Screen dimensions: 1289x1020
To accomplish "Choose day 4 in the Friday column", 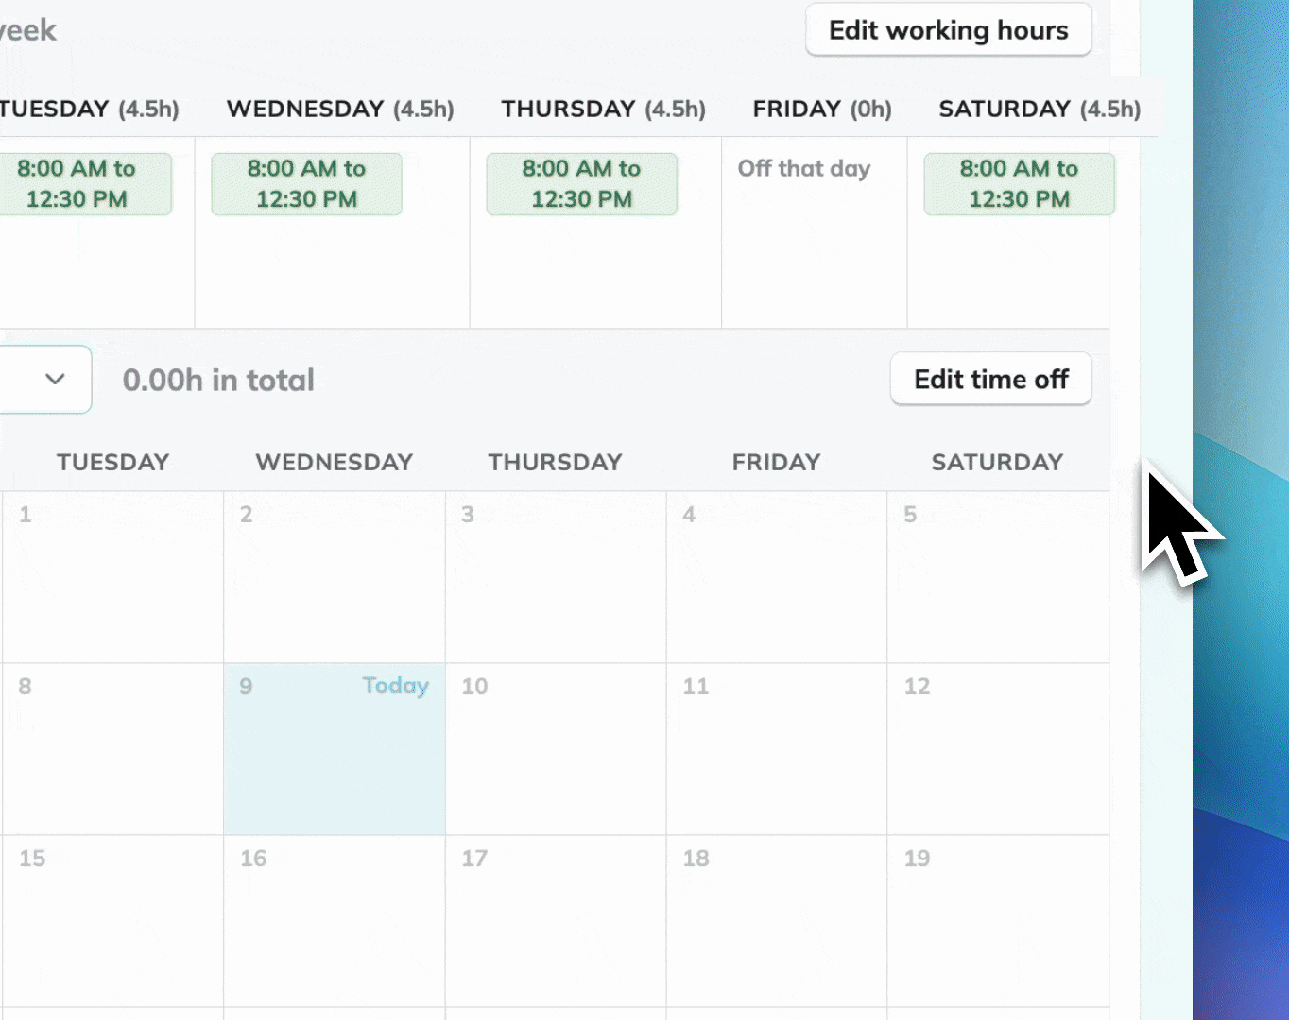I will tap(776, 576).
